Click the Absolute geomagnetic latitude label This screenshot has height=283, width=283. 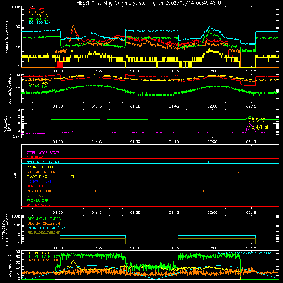244,253
